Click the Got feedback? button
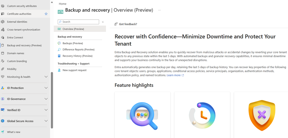 click(126, 24)
